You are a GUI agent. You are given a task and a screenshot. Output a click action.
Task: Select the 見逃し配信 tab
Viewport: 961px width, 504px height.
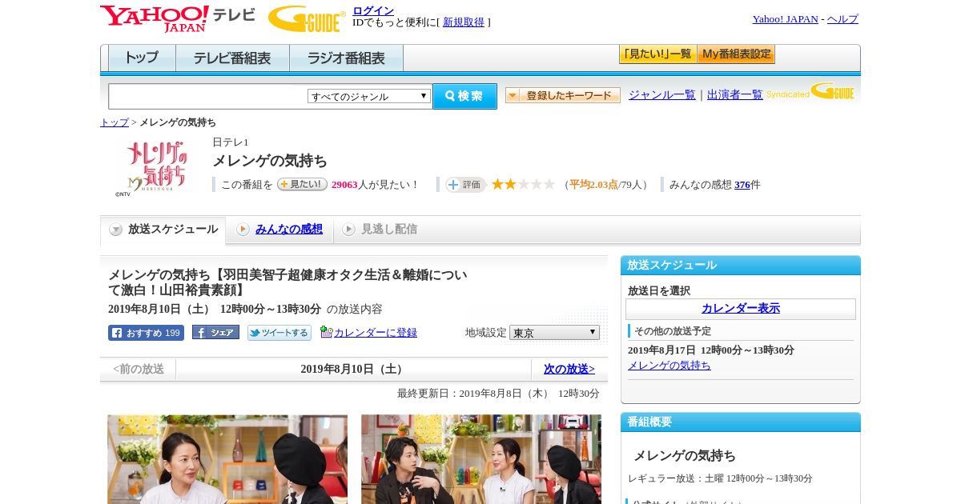click(x=380, y=230)
